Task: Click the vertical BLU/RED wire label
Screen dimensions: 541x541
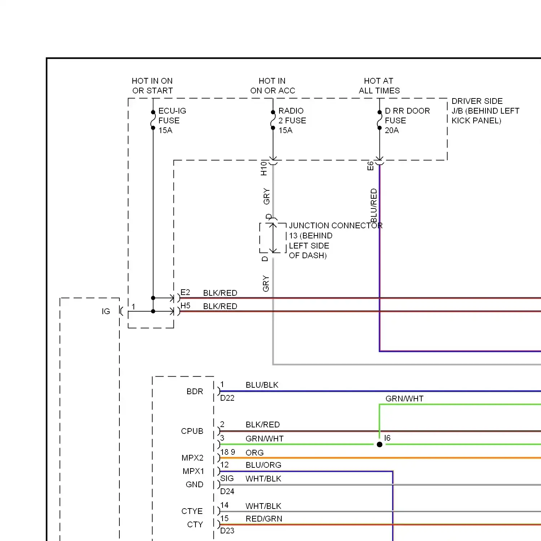Action: tap(374, 206)
